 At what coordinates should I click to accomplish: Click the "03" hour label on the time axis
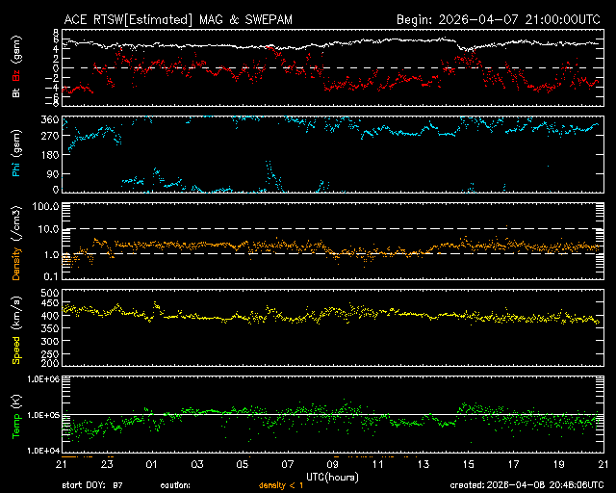(x=197, y=465)
